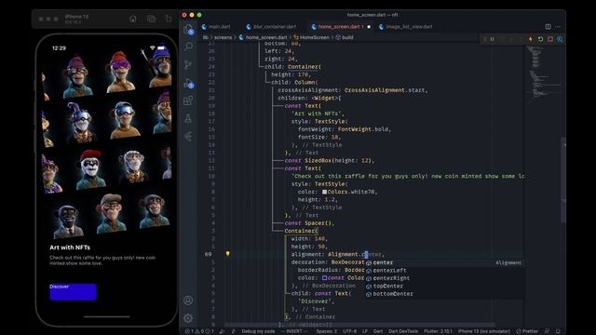Choose 'centerLeft' autocomplete suggestion
This screenshot has height=335, width=596.
(x=444, y=271)
